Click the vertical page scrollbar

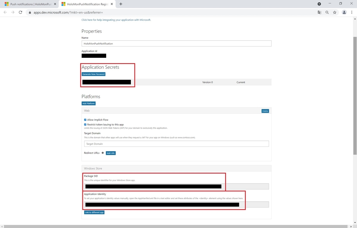click(x=355, y=95)
